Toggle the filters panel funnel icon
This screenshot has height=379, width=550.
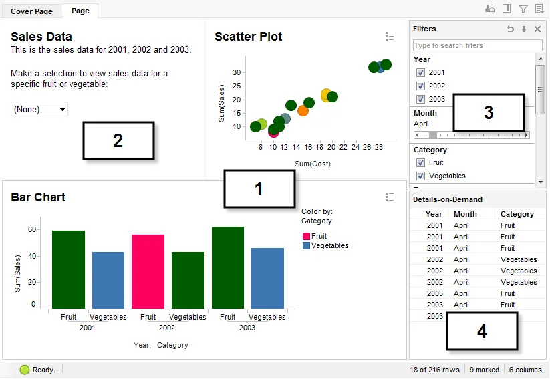[523, 9]
